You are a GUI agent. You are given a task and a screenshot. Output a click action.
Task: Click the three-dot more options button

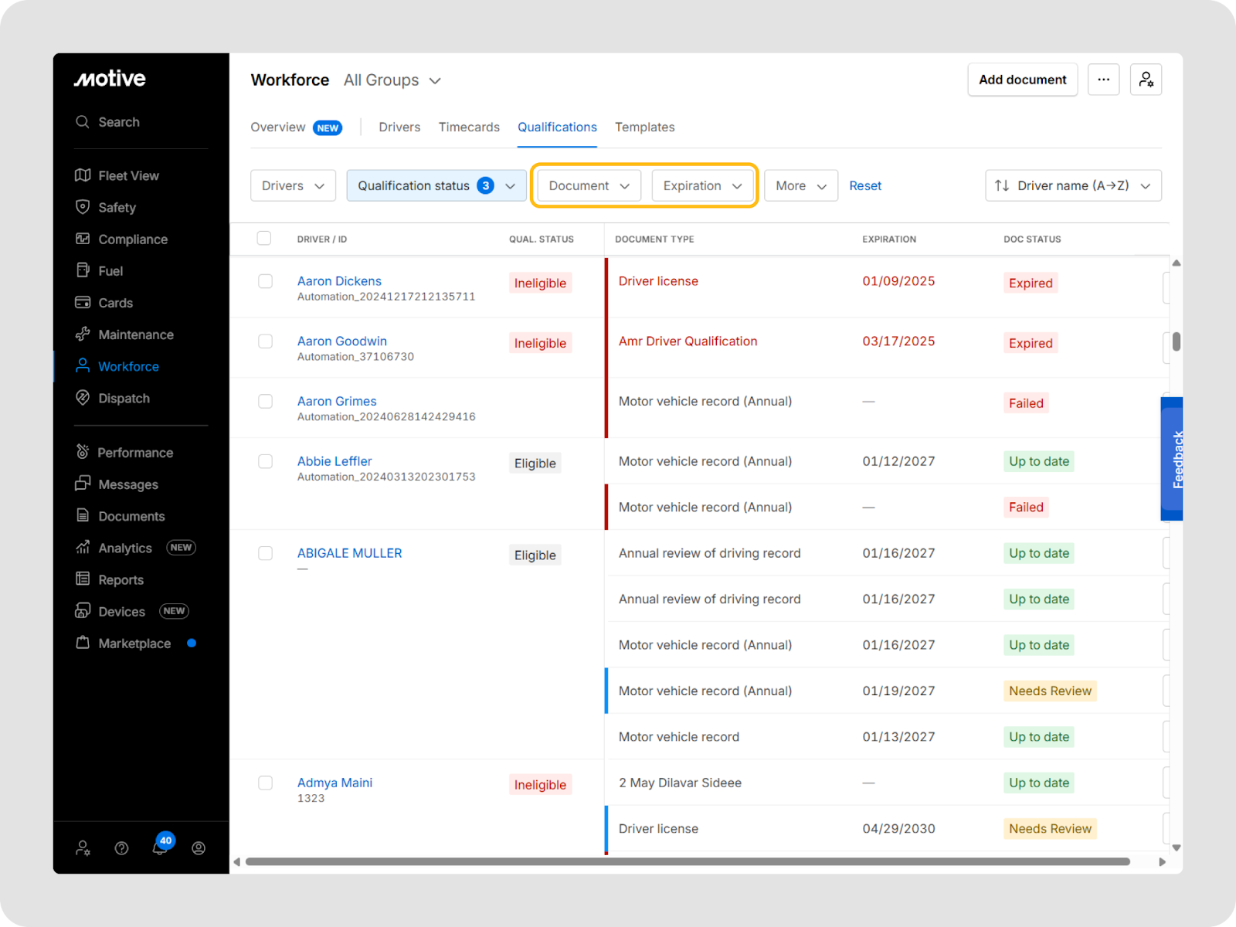[1103, 80]
